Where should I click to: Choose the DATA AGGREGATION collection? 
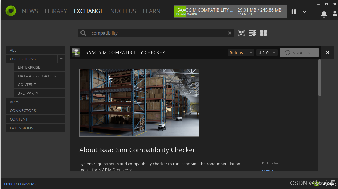39,76
